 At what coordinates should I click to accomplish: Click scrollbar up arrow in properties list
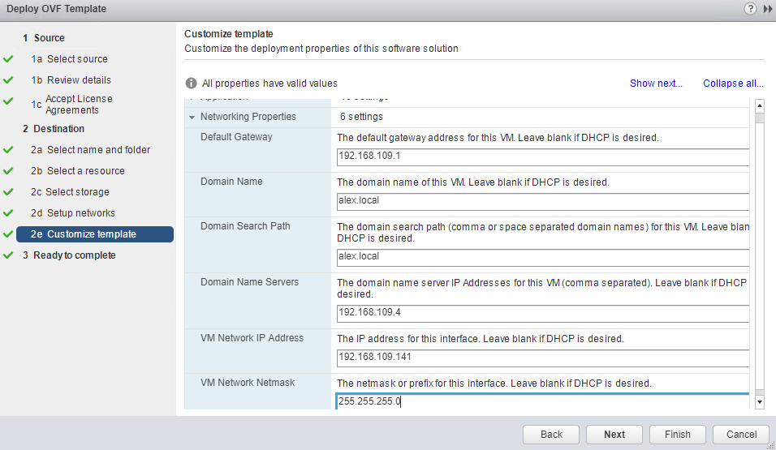(x=760, y=105)
